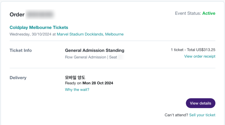Click the blurred order number

pos(40,14)
